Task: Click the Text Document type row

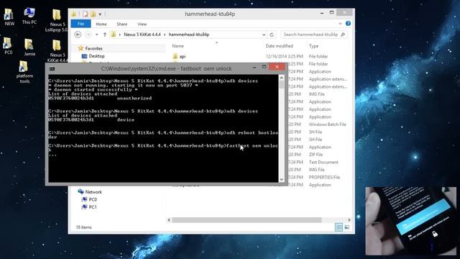Action: (323, 162)
